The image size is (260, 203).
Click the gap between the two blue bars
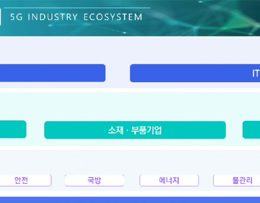(118, 73)
